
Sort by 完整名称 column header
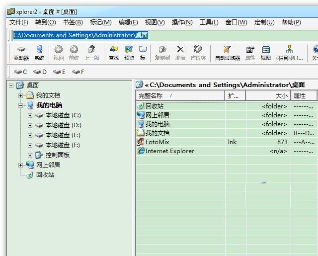pos(179,95)
